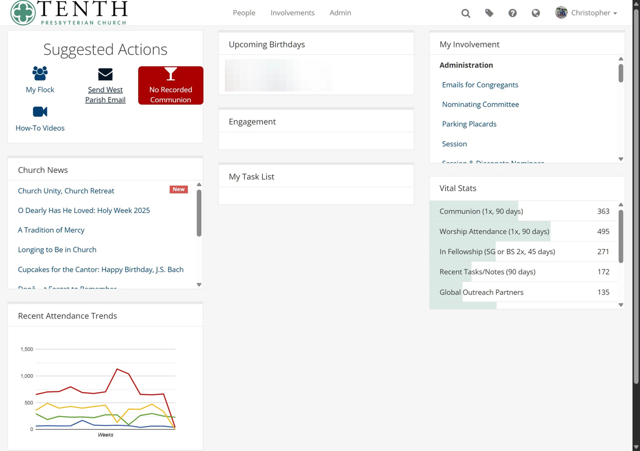Screen dimensions: 640x451
Task: Click the Engagement panel header
Action: 316,122
